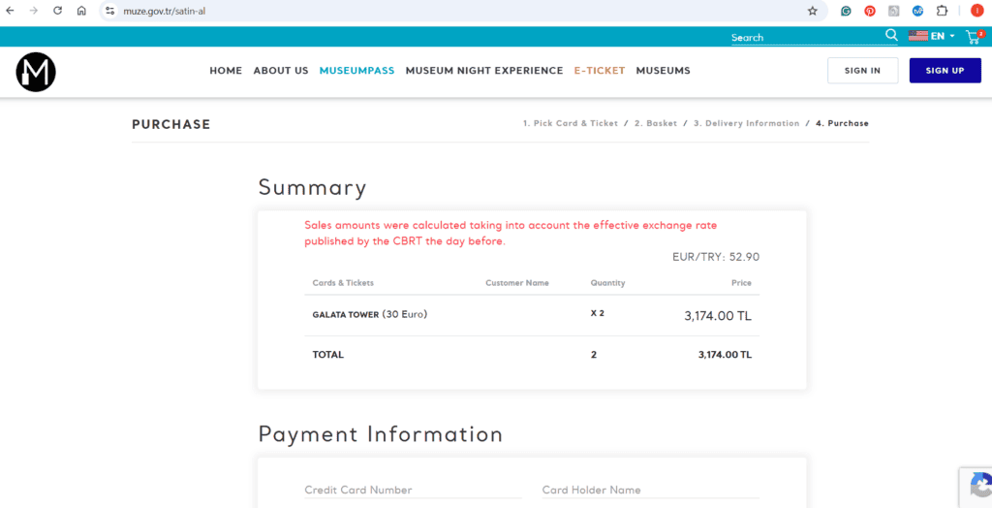This screenshot has height=508, width=992.
Task: Open MUSEUMPASS menu item
Action: (356, 71)
